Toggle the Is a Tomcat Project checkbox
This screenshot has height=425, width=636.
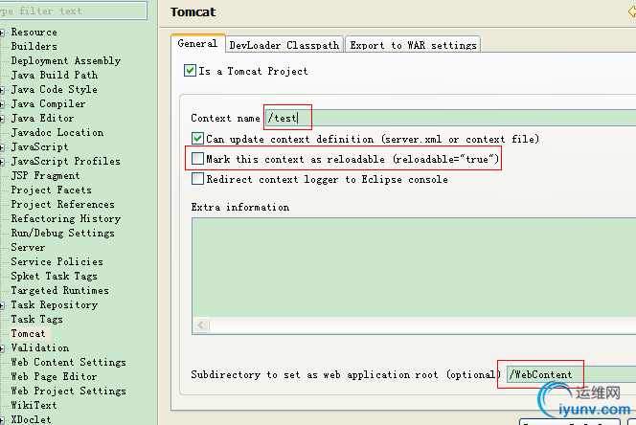(x=190, y=71)
